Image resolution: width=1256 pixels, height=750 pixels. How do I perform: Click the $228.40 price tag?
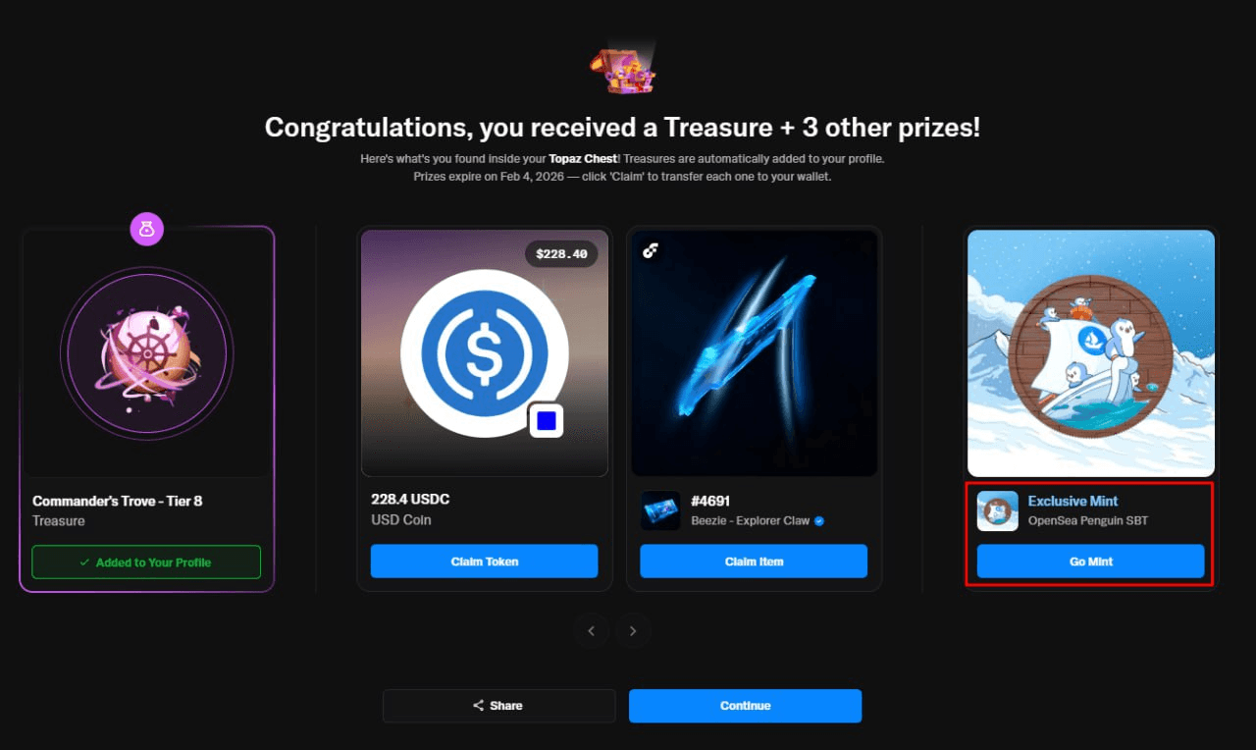[x=561, y=254]
